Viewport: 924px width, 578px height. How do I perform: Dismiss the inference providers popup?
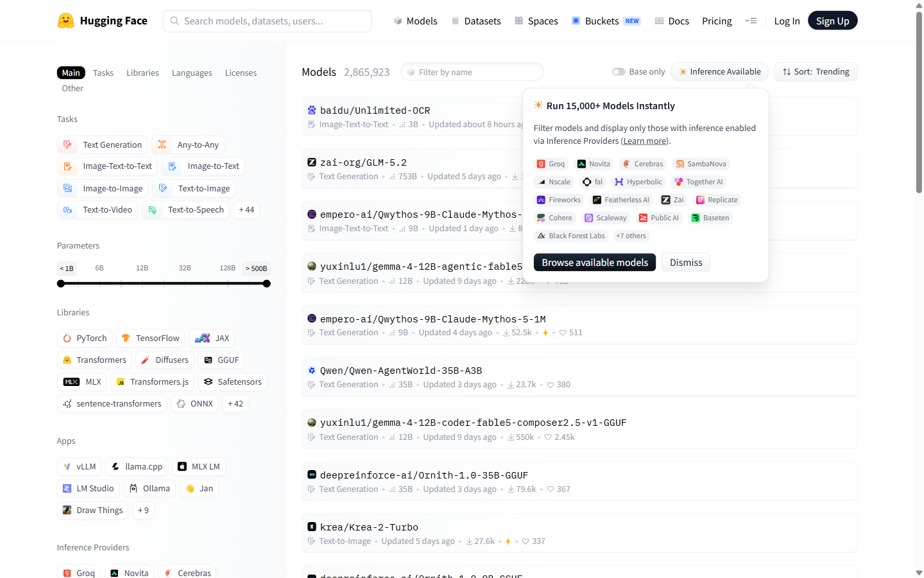[686, 263]
